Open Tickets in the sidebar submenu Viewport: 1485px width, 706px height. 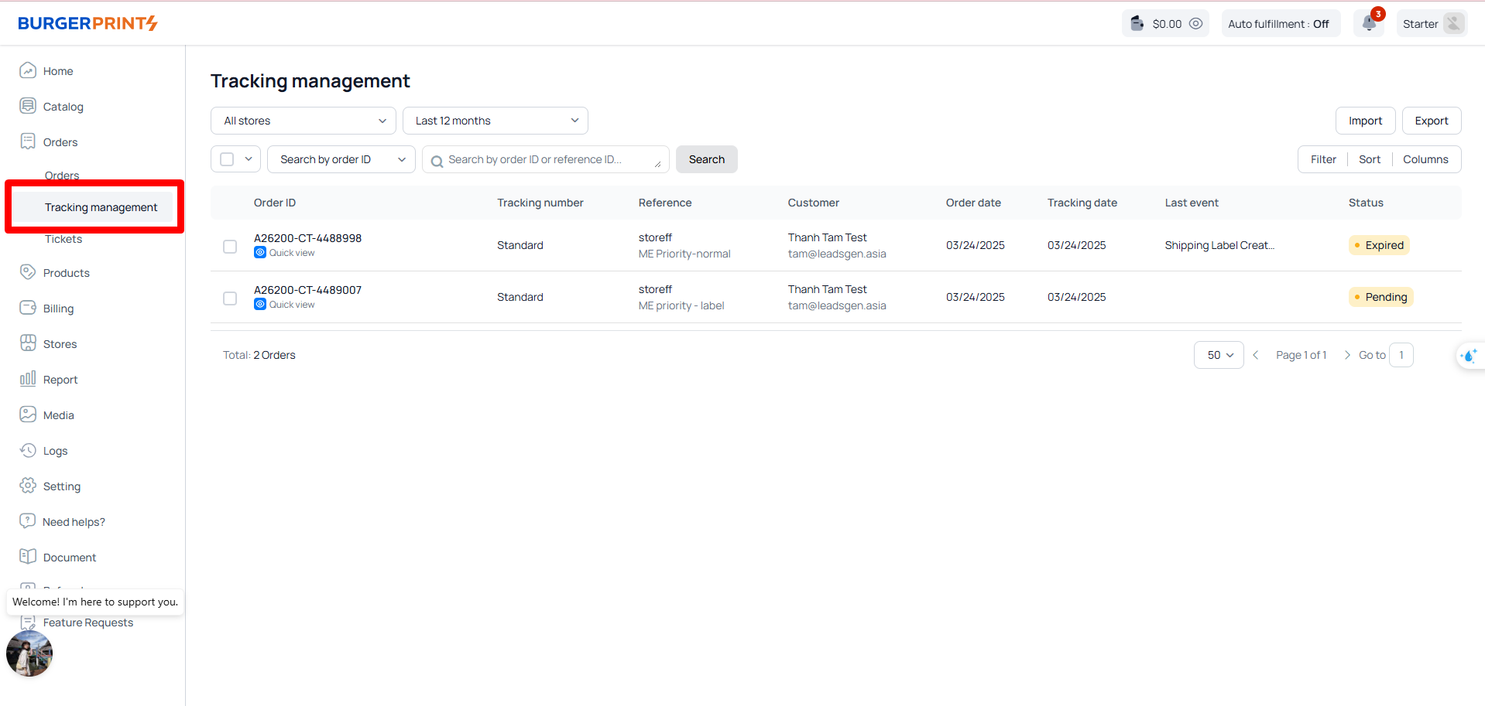click(x=63, y=239)
